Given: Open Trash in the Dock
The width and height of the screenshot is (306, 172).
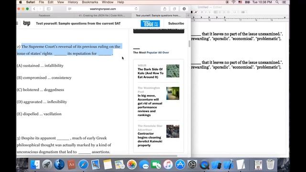Looking at the screenshot, I should 270,164.
